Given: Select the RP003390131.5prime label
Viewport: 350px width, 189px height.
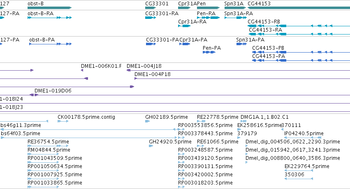Looking at the screenshot, I should [205, 166].
